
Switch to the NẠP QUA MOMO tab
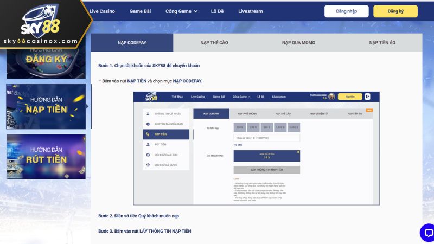click(x=298, y=43)
